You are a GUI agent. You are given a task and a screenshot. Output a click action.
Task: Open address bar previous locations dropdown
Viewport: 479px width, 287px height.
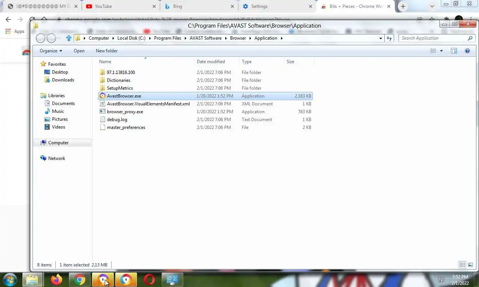pos(381,38)
